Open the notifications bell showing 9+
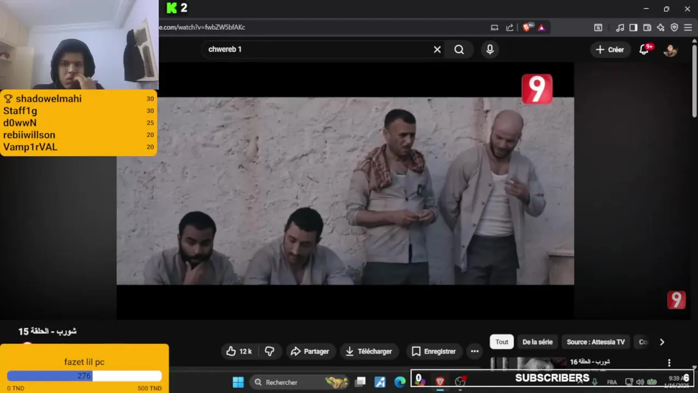 click(x=645, y=50)
